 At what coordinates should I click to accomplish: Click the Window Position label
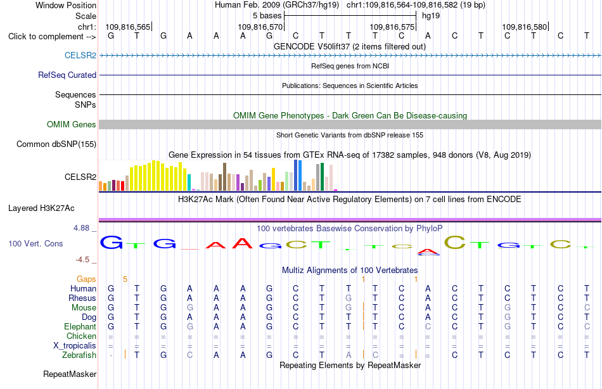66,5
